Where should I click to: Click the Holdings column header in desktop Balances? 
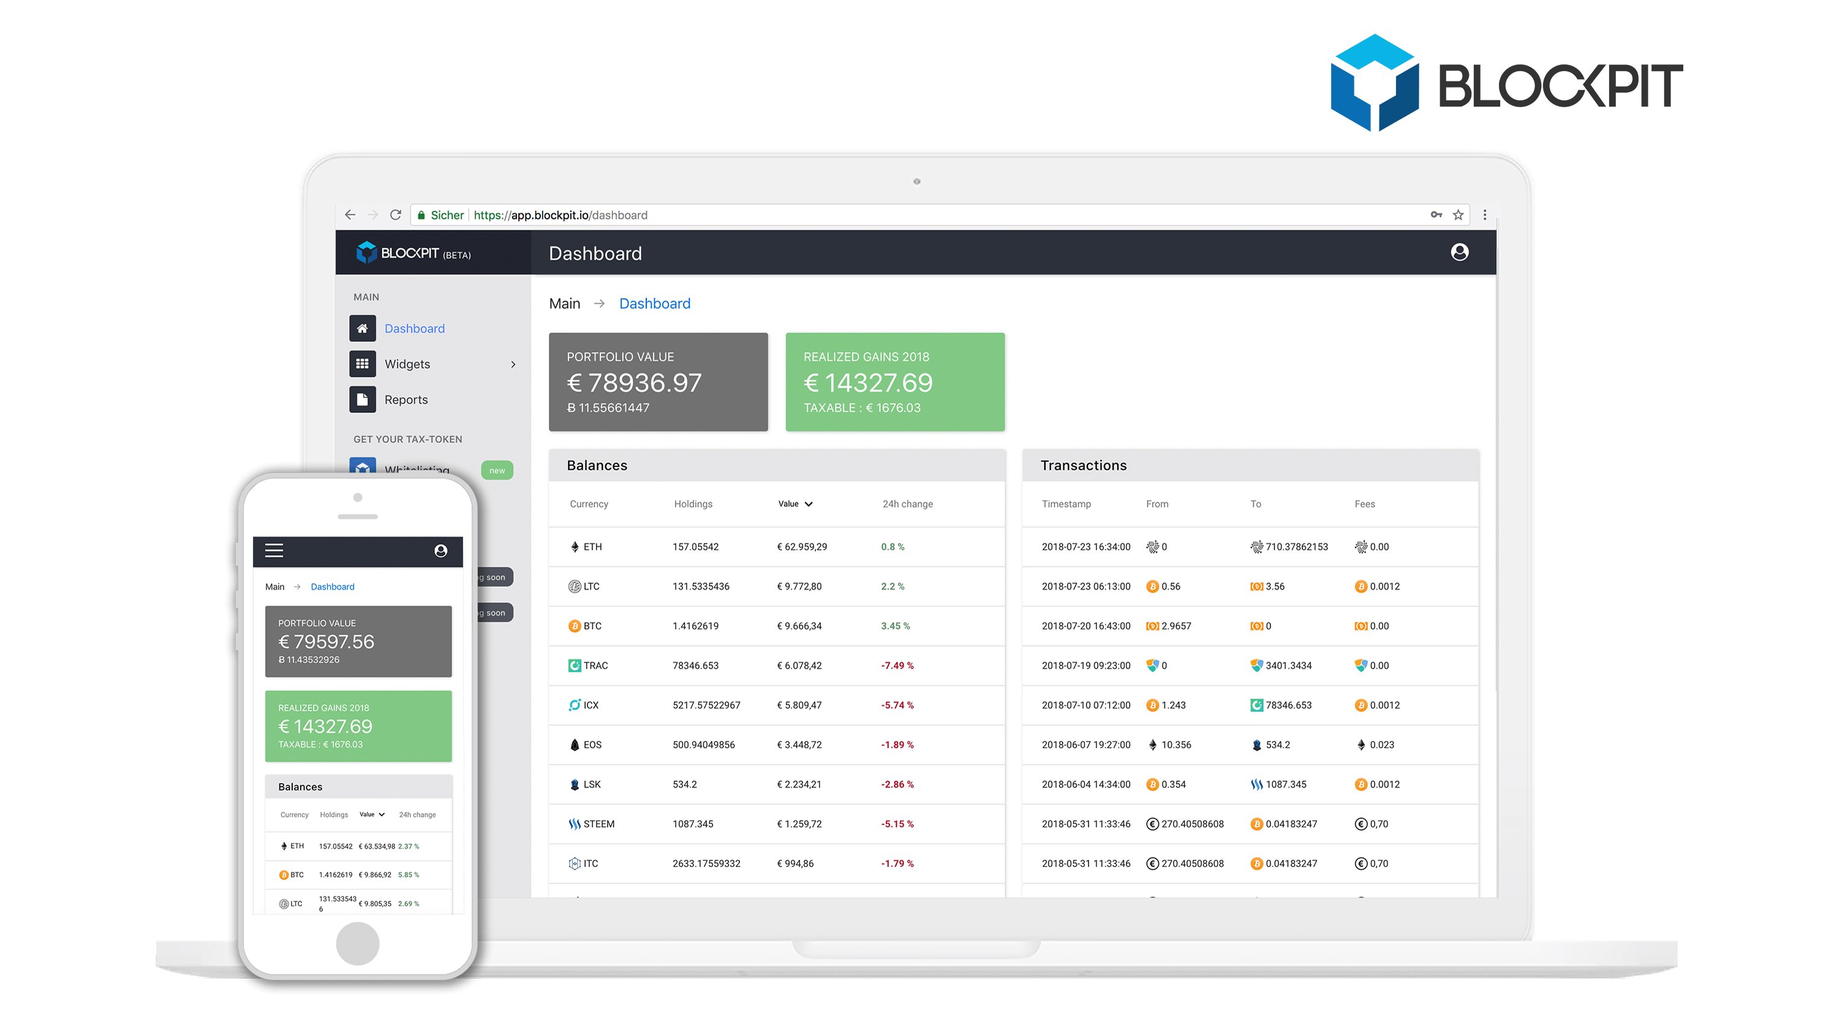point(693,504)
